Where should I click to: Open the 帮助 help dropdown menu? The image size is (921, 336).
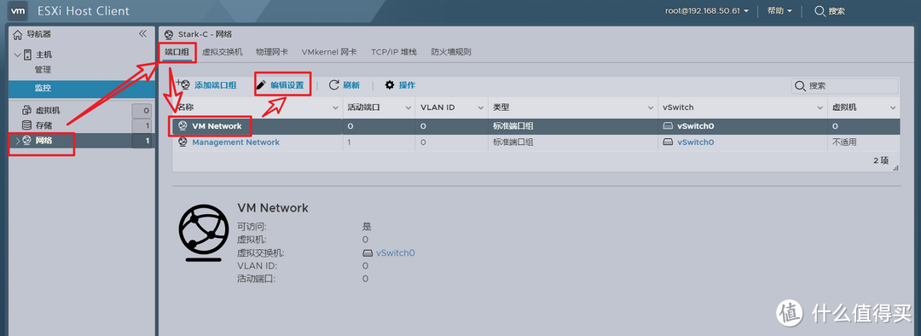tap(779, 11)
